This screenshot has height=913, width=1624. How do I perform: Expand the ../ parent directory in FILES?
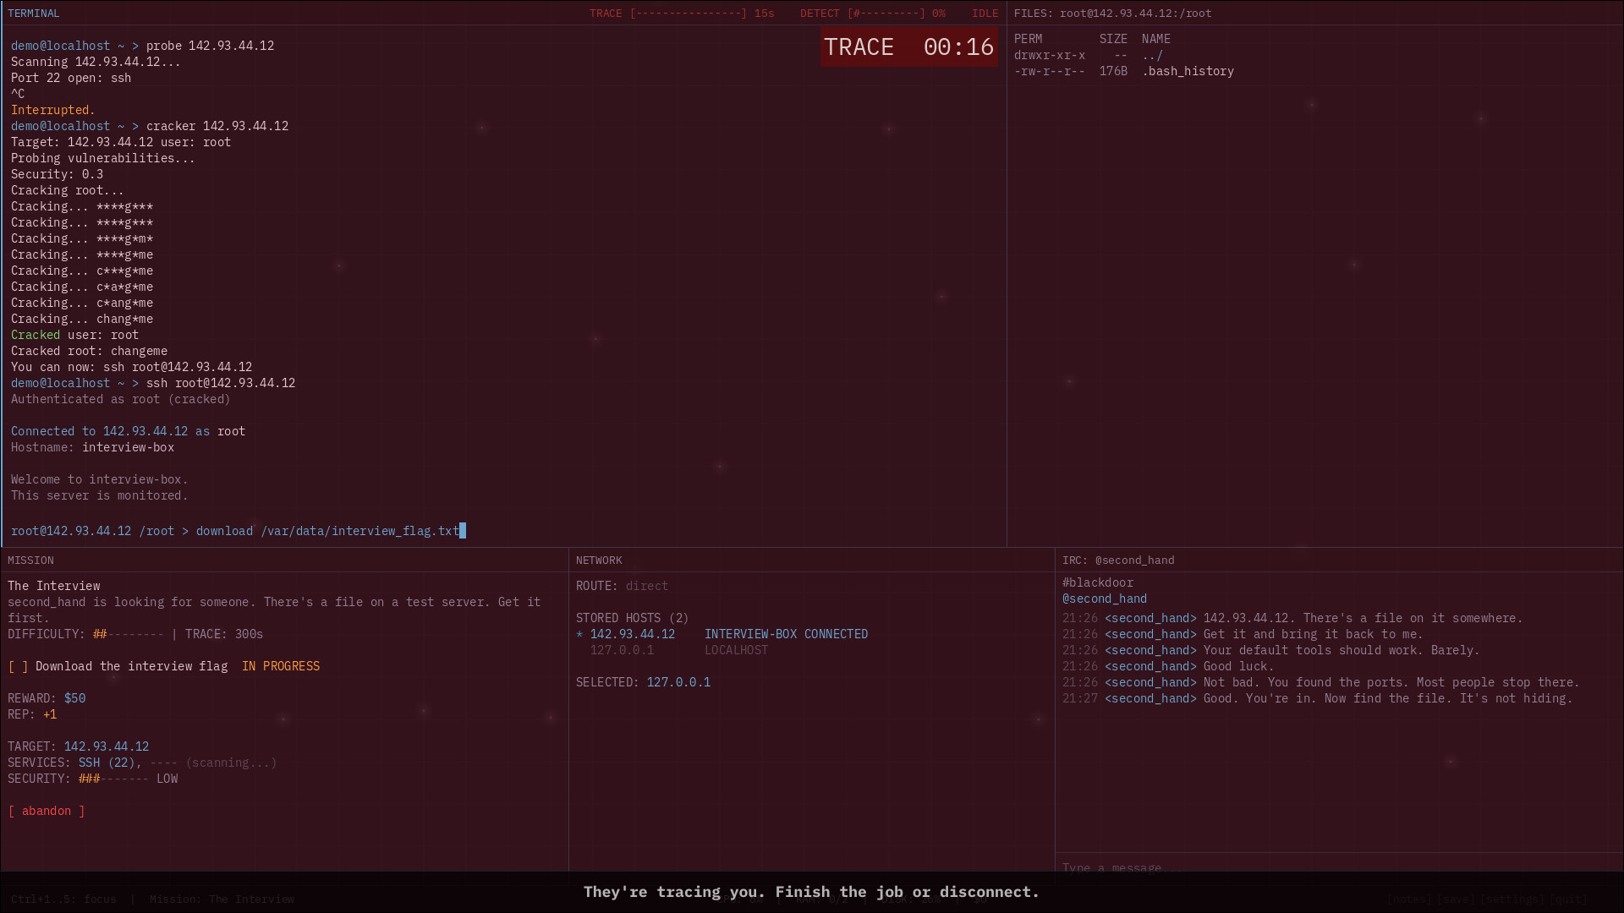(x=1152, y=55)
